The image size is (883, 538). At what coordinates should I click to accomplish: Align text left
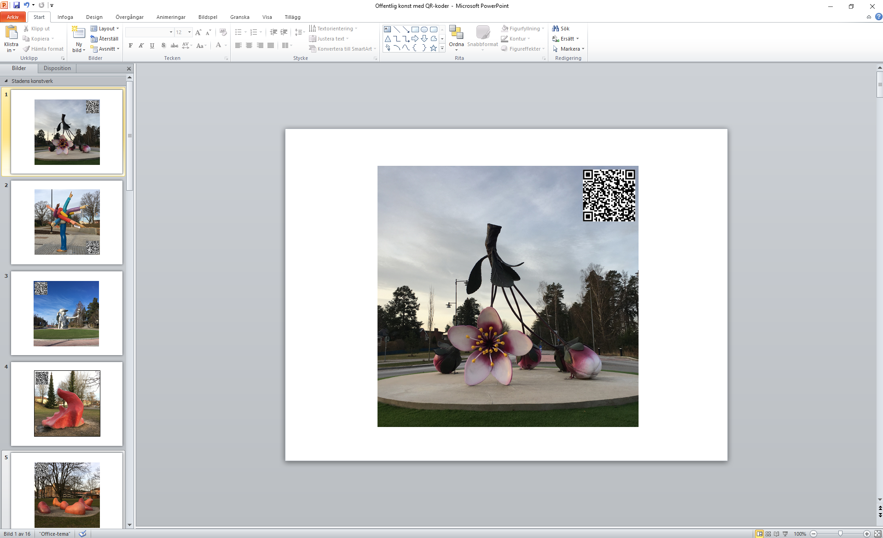pyautogui.click(x=238, y=45)
